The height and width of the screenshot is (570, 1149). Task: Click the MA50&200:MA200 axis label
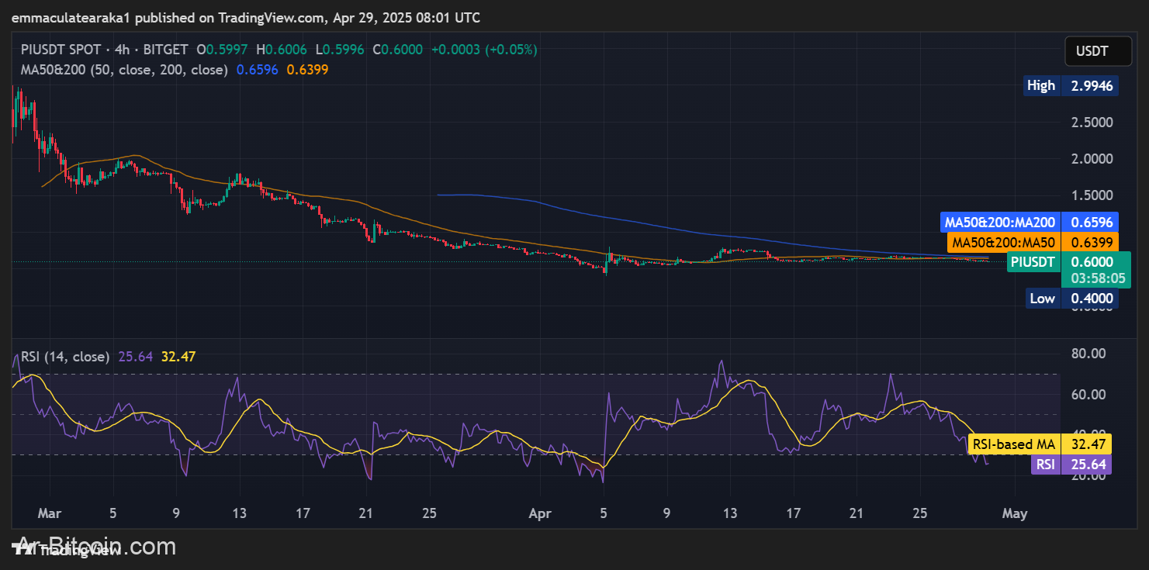click(x=1030, y=222)
